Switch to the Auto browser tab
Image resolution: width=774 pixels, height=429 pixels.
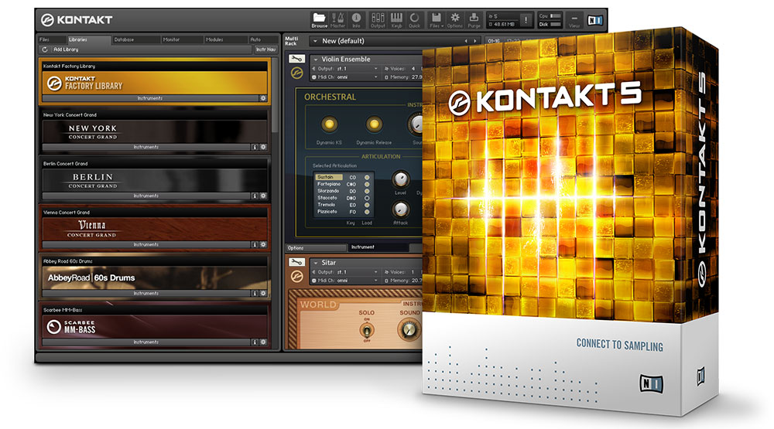[262, 39]
